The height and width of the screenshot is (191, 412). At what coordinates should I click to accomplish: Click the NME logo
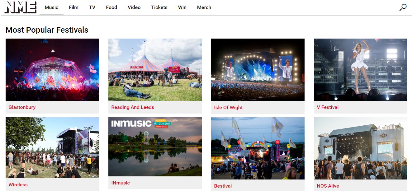(20, 7)
